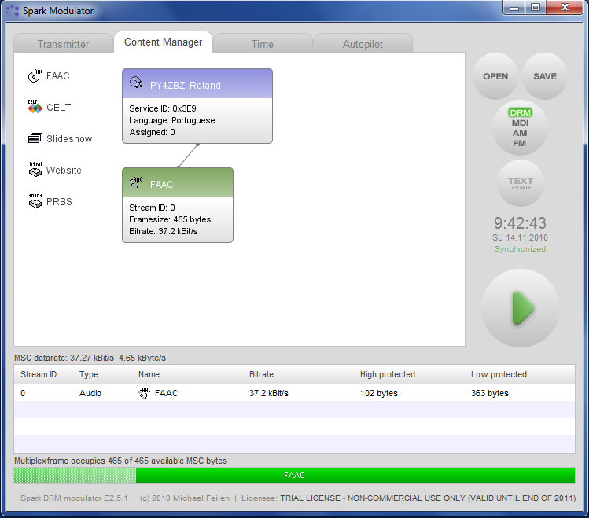Click the TRIAL LICENSE notice text
The image size is (589, 518).
pyautogui.click(x=428, y=498)
